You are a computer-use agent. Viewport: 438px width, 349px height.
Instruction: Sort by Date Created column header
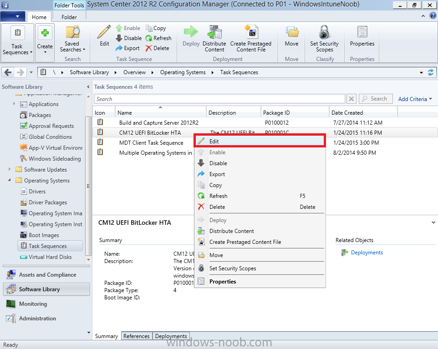pyautogui.click(x=363, y=112)
